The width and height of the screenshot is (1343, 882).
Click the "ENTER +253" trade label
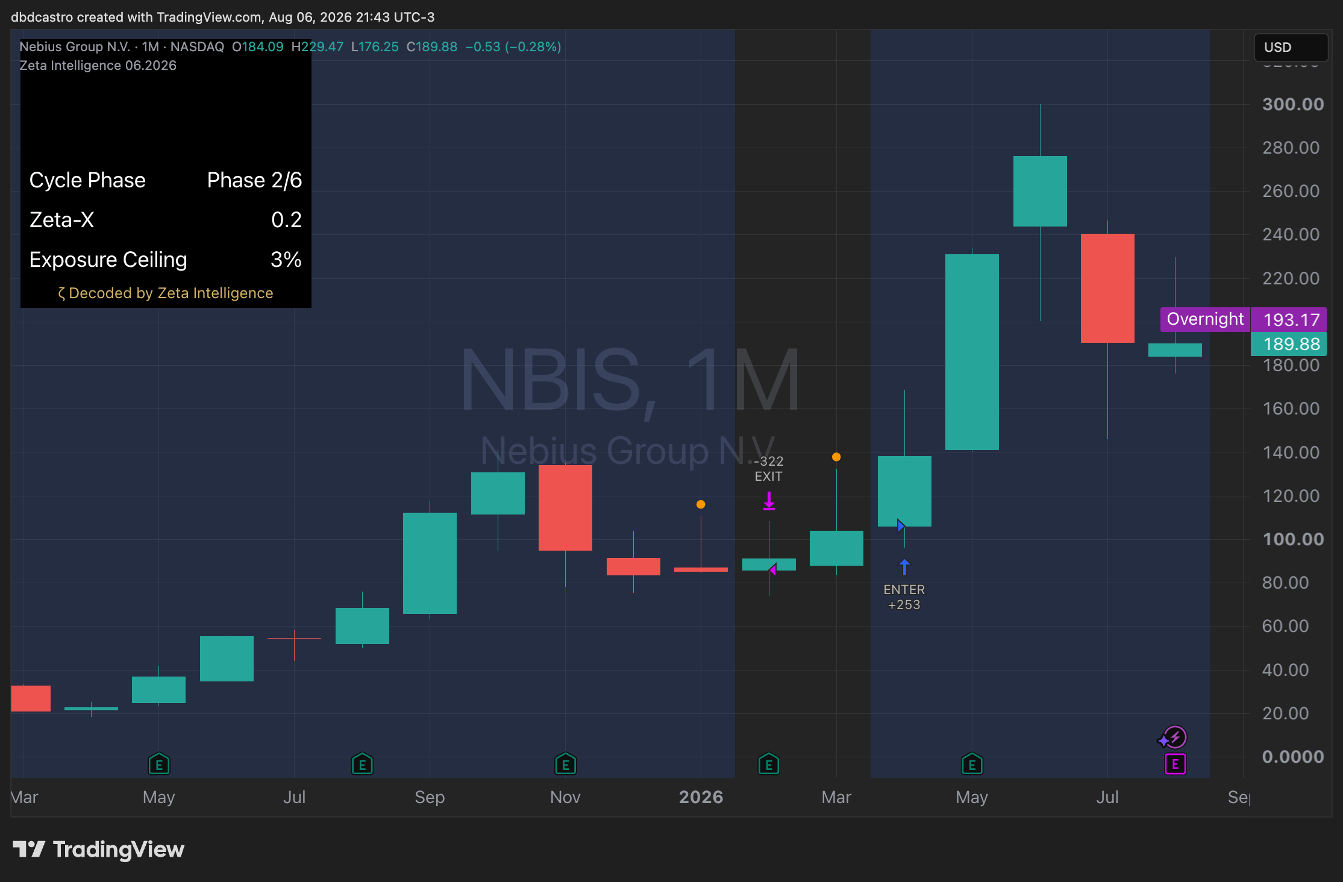(904, 597)
